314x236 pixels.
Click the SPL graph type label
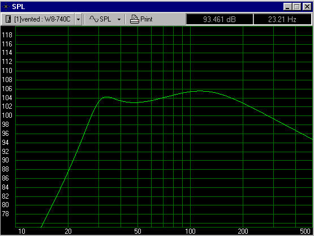click(x=105, y=19)
